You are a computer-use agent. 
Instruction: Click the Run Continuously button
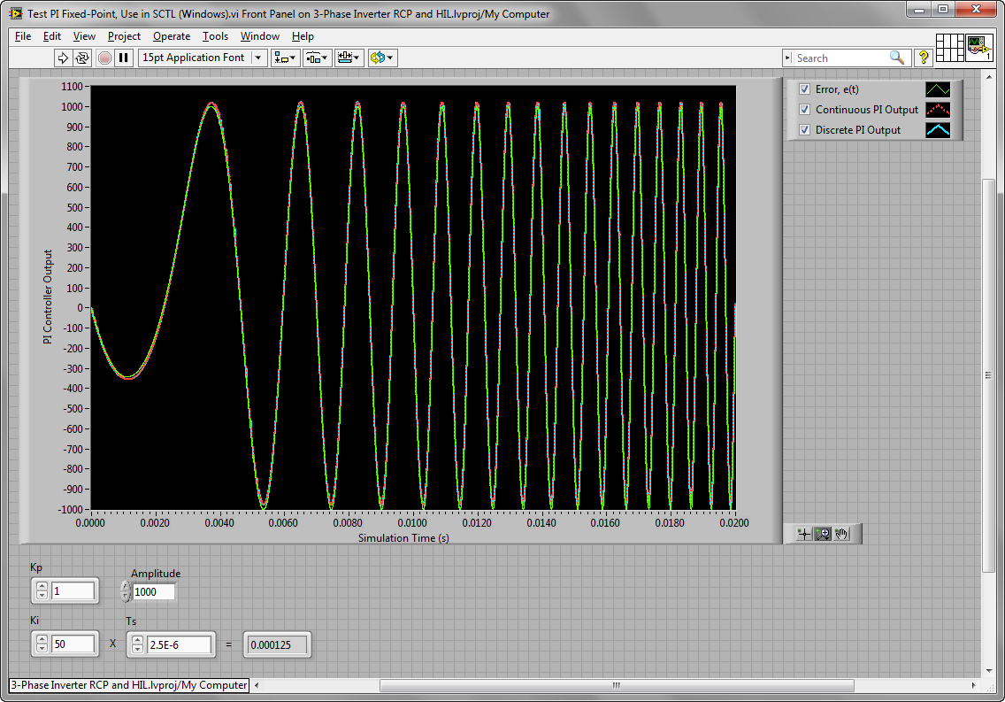coord(82,58)
